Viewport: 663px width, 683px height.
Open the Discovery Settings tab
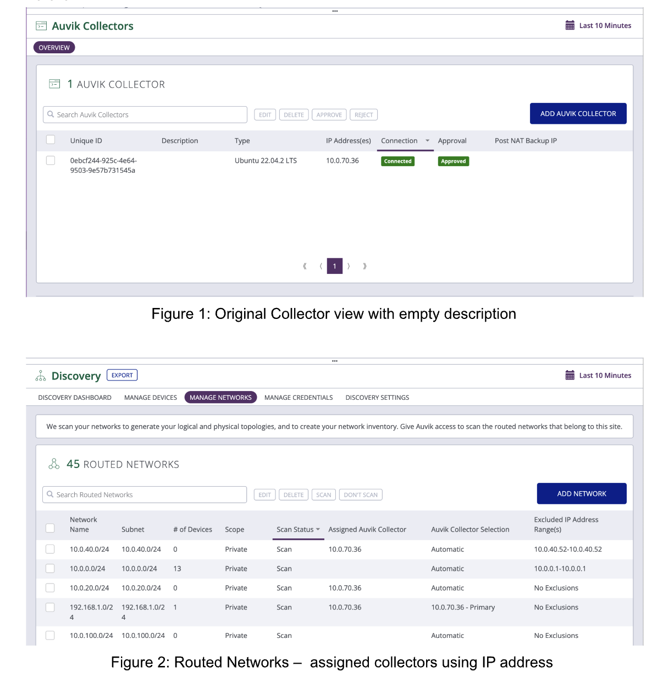[377, 398]
